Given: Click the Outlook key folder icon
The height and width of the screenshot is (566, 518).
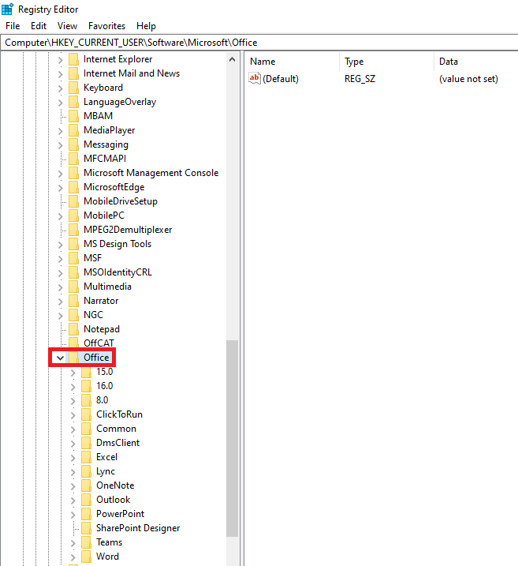Looking at the screenshot, I should (86, 500).
